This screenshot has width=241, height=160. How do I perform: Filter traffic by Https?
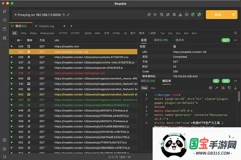point(33,33)
